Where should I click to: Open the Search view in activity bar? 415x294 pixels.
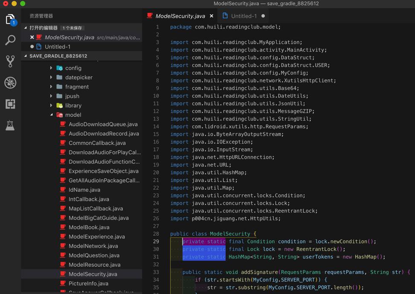(x=10, y=40)
